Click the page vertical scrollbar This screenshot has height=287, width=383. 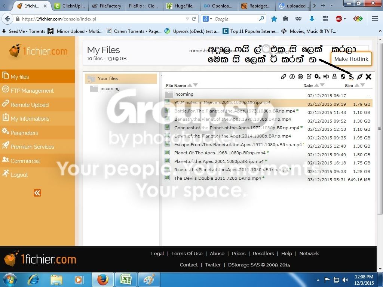coord(380,128)
